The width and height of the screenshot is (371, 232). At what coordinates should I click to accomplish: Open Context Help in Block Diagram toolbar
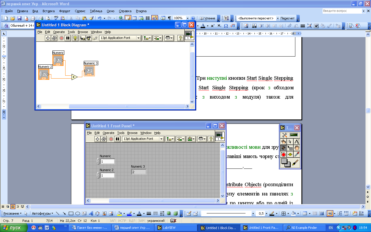click(180, 38)
